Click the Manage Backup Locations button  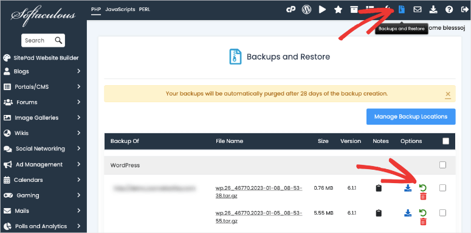[411, 117]
